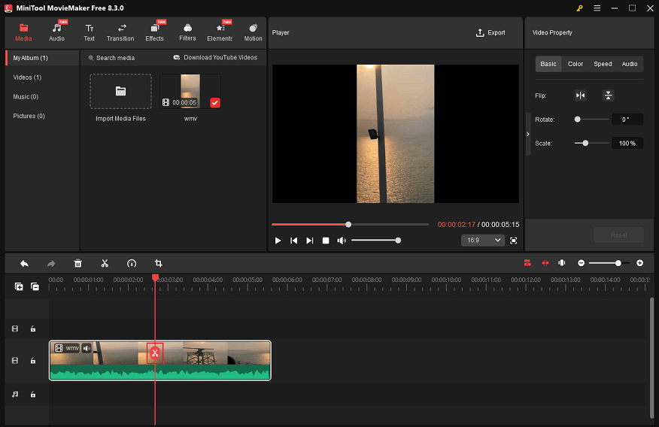Click the Scale slider handle
This screenshot has height=427, width=659.
click(x=585, y=143)
